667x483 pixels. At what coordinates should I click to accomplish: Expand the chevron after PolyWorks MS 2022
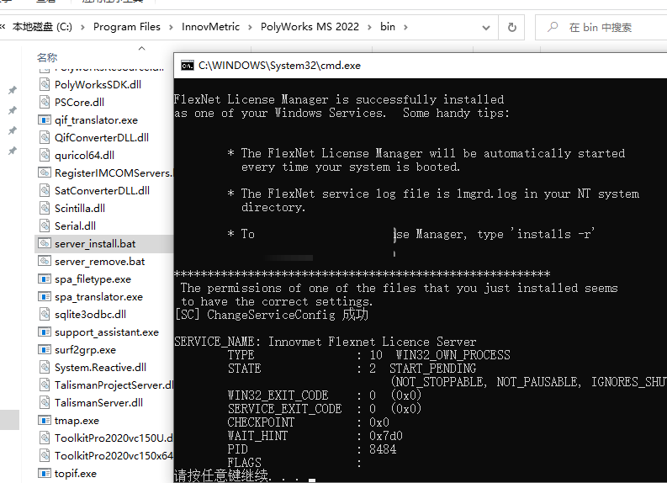[x=369, y=27]
